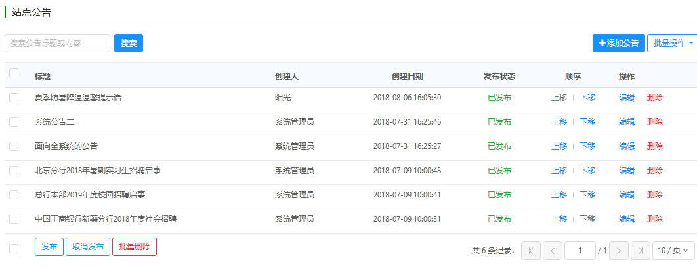Go to first page pagination icon

pos(531,251)
